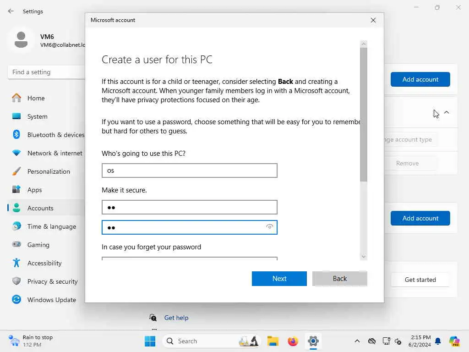The height and width of the screenshot is (352, 469).
Task: Open the Get help link
Action: coord(176,318)
